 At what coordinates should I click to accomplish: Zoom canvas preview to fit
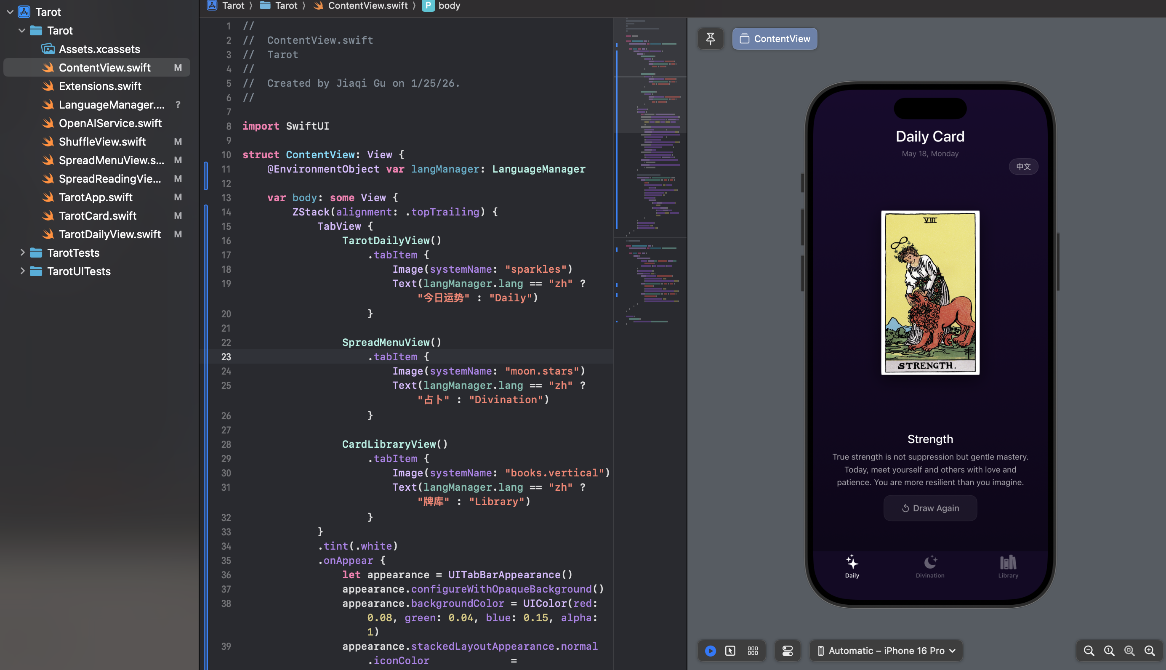coord(1129,651)
